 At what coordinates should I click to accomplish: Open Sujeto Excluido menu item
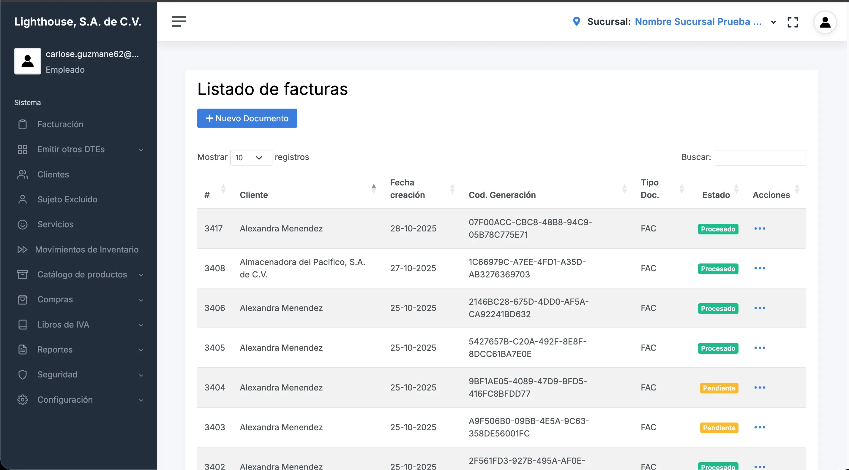pos(67,199)
